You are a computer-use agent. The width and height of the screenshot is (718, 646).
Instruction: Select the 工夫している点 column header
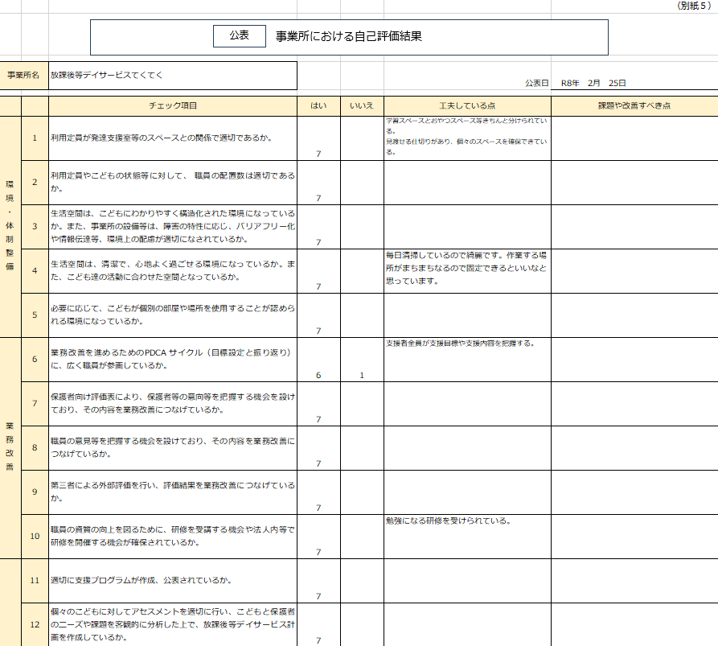466,105
